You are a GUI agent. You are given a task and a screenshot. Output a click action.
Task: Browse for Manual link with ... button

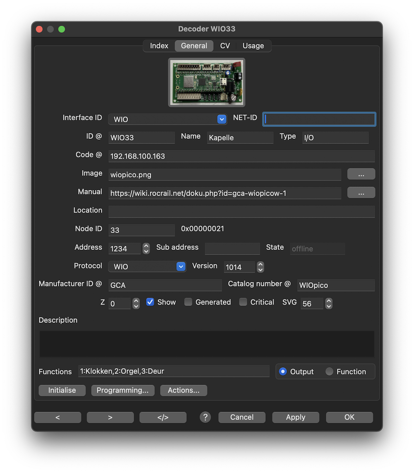(361, 193)
